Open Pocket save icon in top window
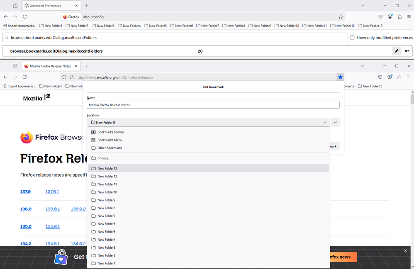Viewport: 414px width, 269px height. [x=380, y=17]
